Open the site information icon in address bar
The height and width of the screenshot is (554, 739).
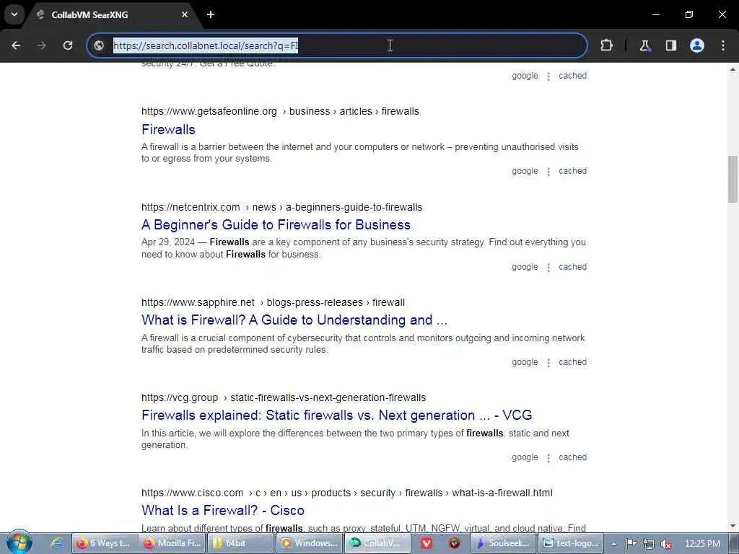pyautogui.click(x=99, y=45)
